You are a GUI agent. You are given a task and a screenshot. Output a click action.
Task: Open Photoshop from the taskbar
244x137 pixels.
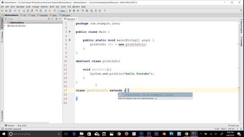pyautogui.click(x=141, y=134)
